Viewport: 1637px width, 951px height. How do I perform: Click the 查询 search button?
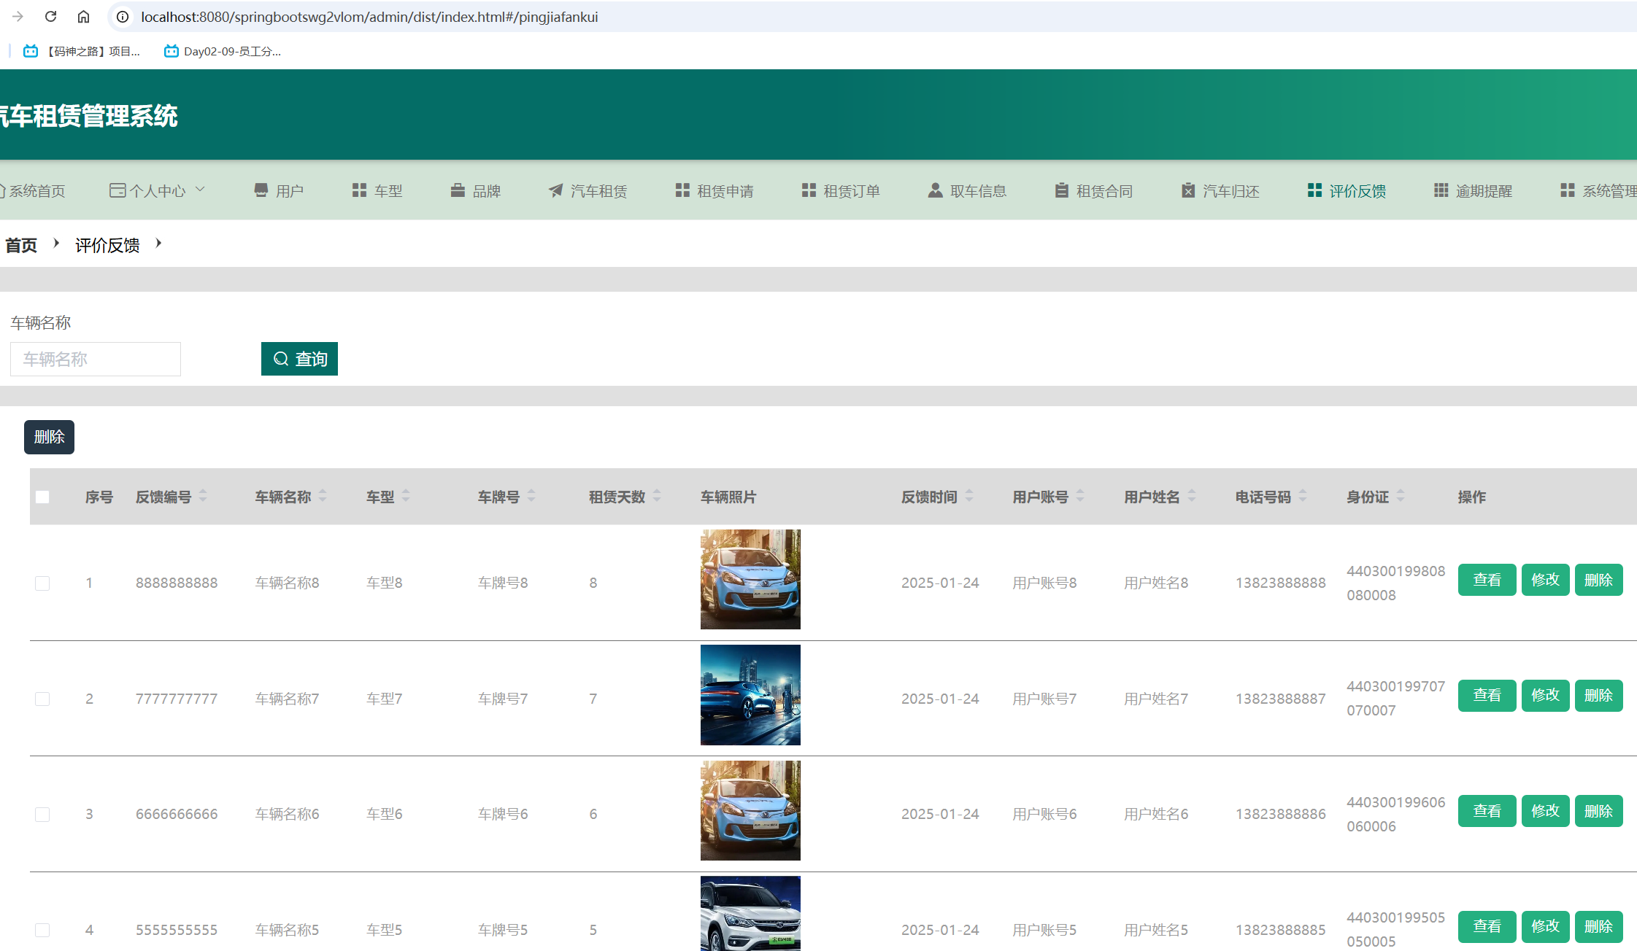tap(299, 359)
